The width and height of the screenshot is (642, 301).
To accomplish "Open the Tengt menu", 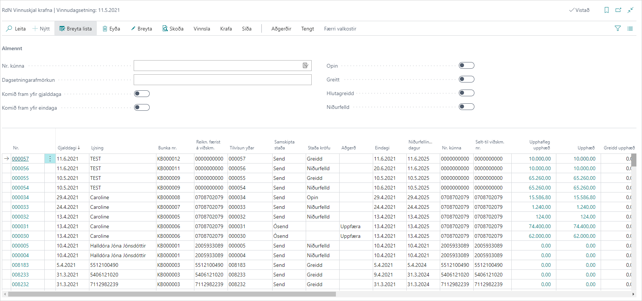I will (x=308, y=29).
